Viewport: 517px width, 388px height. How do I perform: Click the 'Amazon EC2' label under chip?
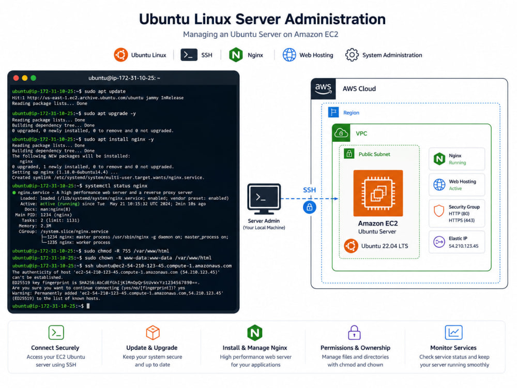point(378,223)
